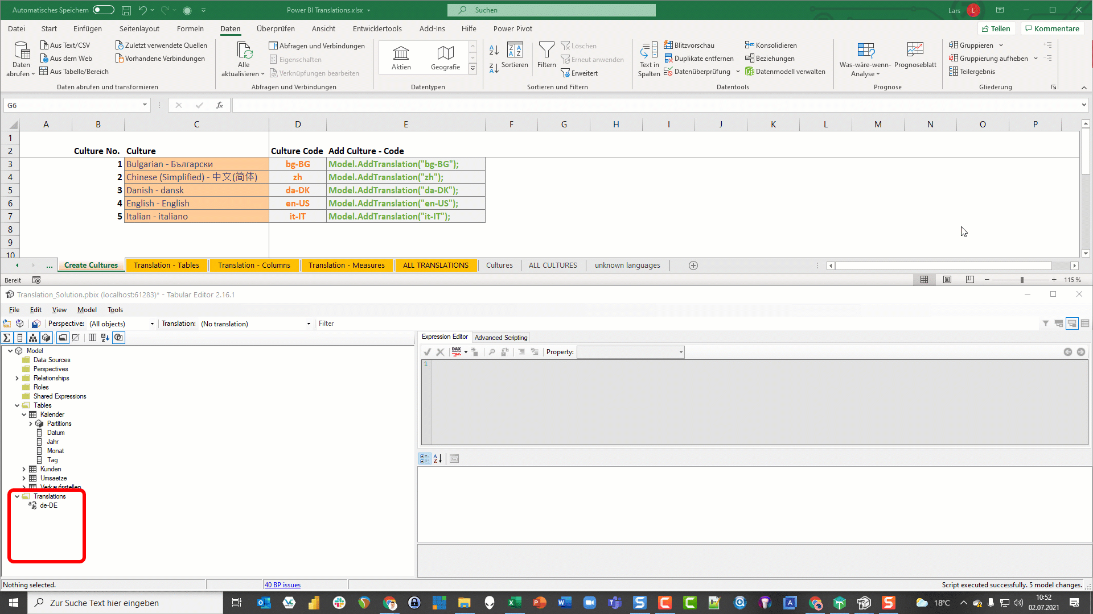The height and width of the screenshot is (614, 1093).
Task: Open the Sortieren dialog button
Action: [515, 56]
